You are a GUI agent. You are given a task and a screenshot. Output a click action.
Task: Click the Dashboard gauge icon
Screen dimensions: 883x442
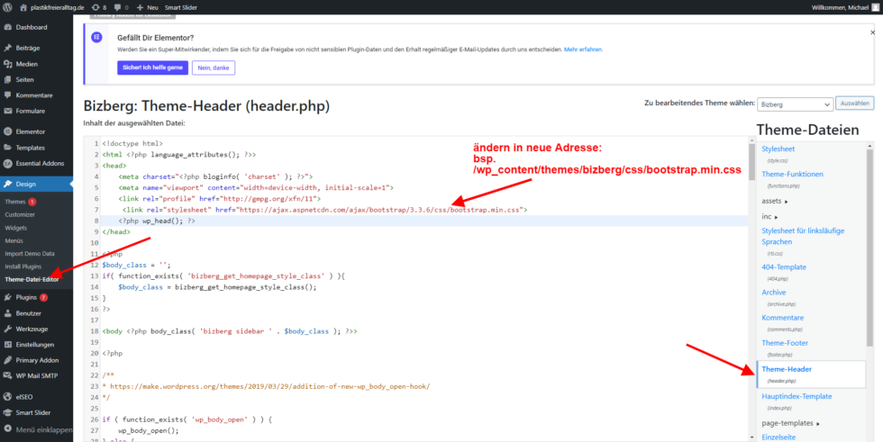pyautogui.click(x=8, y=27)
